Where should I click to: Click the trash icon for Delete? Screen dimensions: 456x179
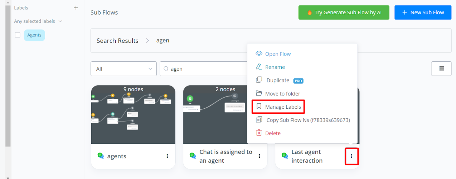click(259, 133)
